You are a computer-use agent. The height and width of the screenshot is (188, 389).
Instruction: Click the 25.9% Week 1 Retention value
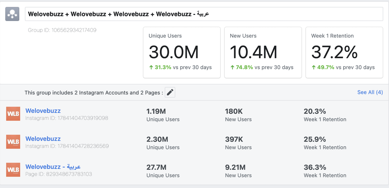click(x=315, y=139)
